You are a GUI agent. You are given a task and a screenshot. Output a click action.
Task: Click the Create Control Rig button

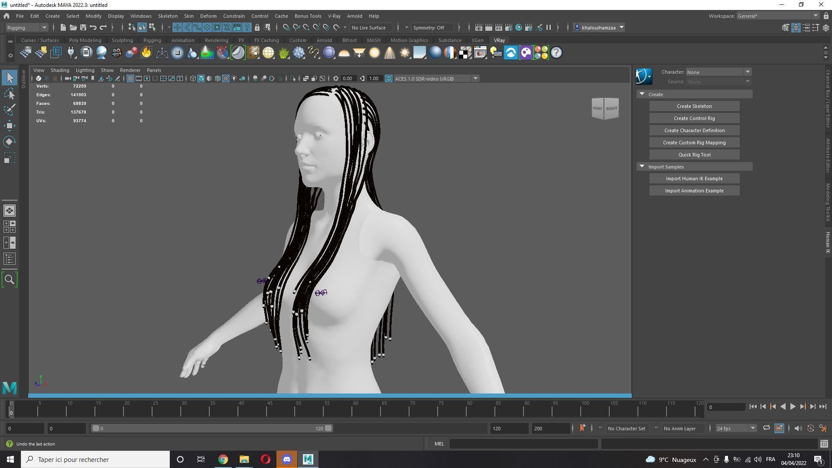[694, 118]
